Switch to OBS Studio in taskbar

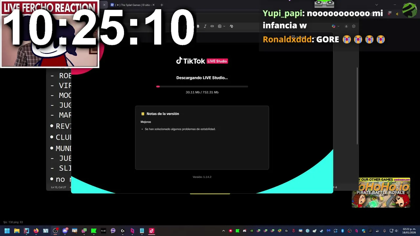[x=55, y=231]
